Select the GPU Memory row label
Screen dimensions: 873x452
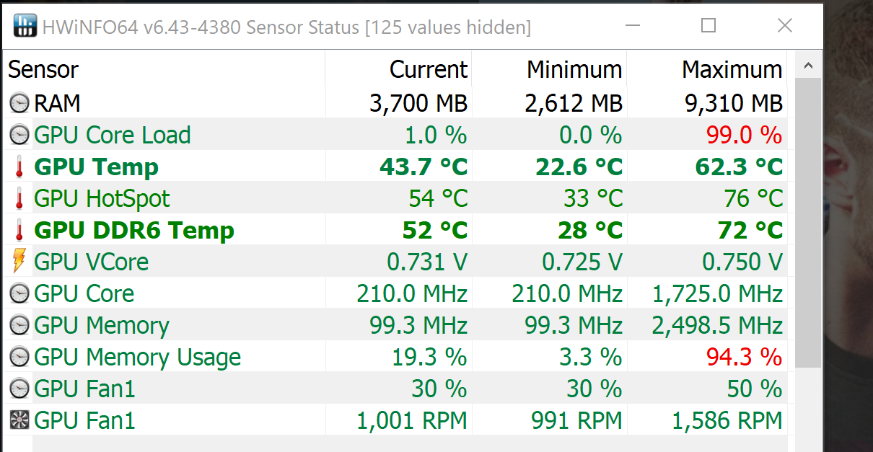(102, 325)
